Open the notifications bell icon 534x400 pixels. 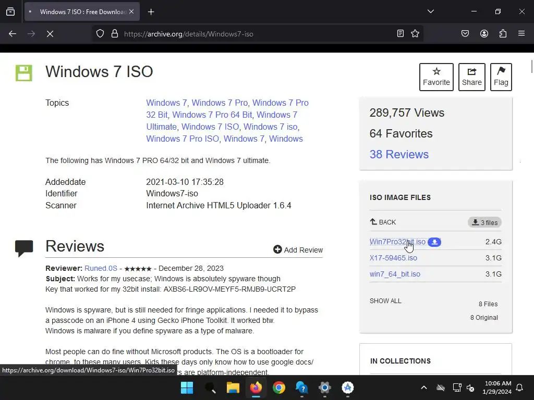pos(520,387)
